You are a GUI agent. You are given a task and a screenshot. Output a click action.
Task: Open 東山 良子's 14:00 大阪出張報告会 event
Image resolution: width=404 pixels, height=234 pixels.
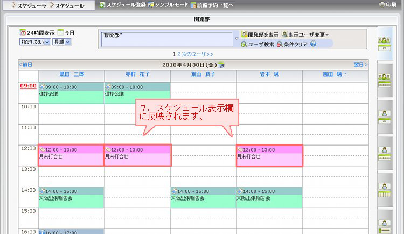[x=203, y=197]
